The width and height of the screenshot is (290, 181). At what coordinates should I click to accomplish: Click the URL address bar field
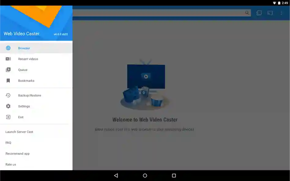coord(159,13)
